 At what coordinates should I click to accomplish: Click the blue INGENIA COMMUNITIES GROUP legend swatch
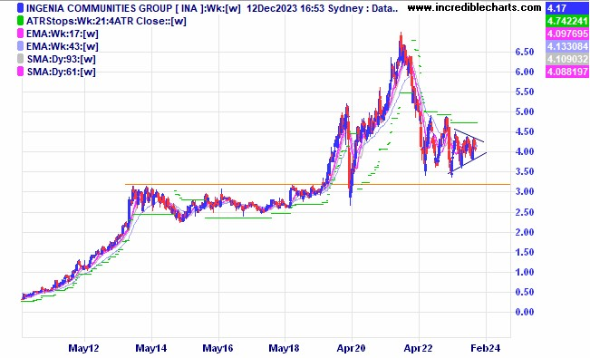pyautogui.click(x=21, y=8)
